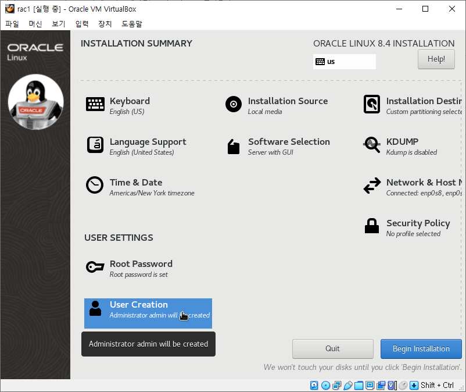Screen dimensions: 466x392
Task: Click the host key arrow icon
Action: pos(414,386)
